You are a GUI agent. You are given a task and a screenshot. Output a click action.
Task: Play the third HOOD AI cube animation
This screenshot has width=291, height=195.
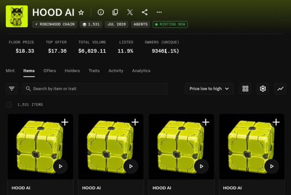(202, 166)
